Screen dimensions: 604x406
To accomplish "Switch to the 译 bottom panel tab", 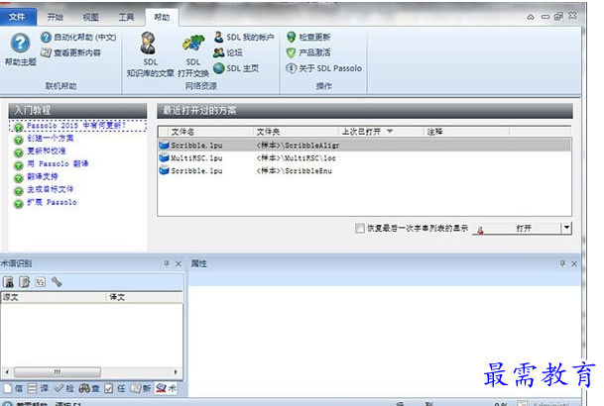I will (39, 388).
